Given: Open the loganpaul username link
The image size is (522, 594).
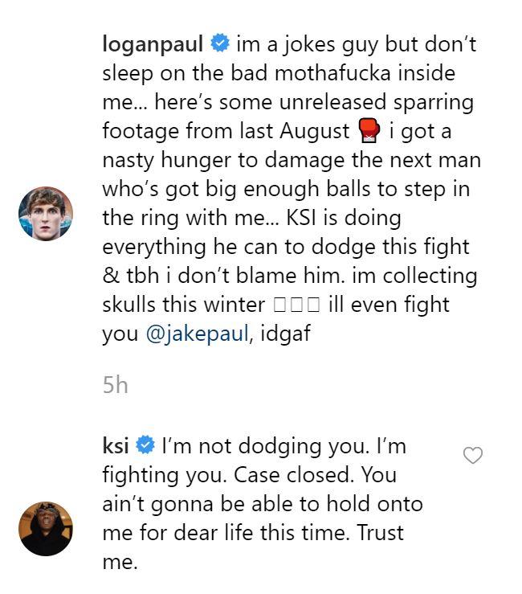Looking at the screenshot, I should click(153, 43).
